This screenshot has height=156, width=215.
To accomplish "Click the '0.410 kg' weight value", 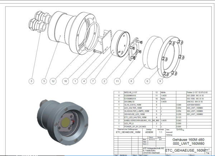I will click(180, 130).
